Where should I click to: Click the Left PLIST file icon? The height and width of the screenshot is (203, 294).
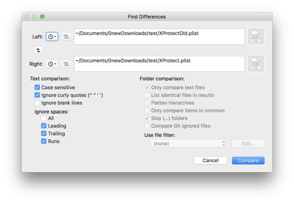256,37
